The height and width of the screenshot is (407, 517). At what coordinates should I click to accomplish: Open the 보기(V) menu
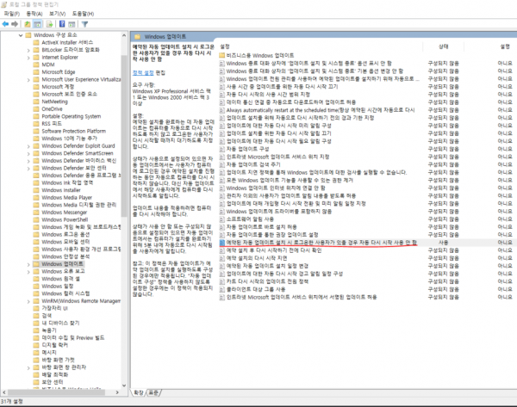tap(58, 14)
